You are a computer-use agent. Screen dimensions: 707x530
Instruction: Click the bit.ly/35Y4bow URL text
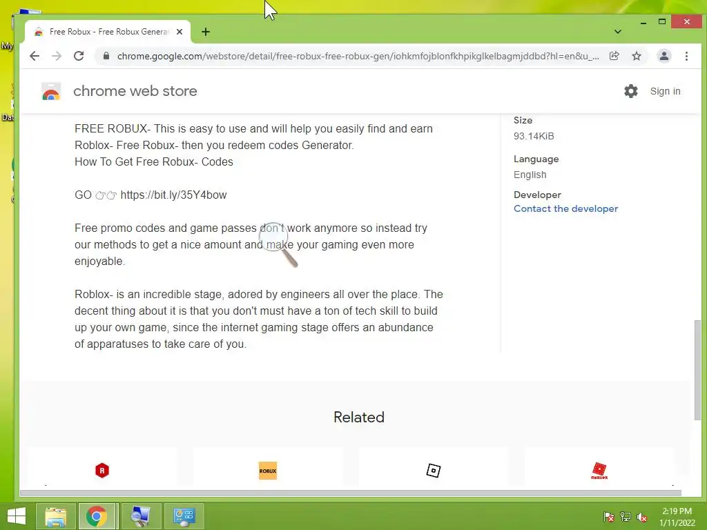173,195
